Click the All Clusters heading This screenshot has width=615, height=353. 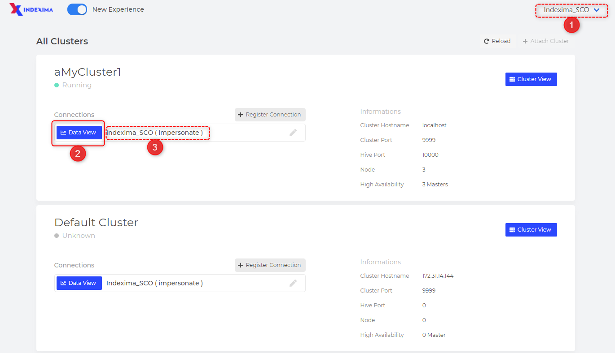62,41
